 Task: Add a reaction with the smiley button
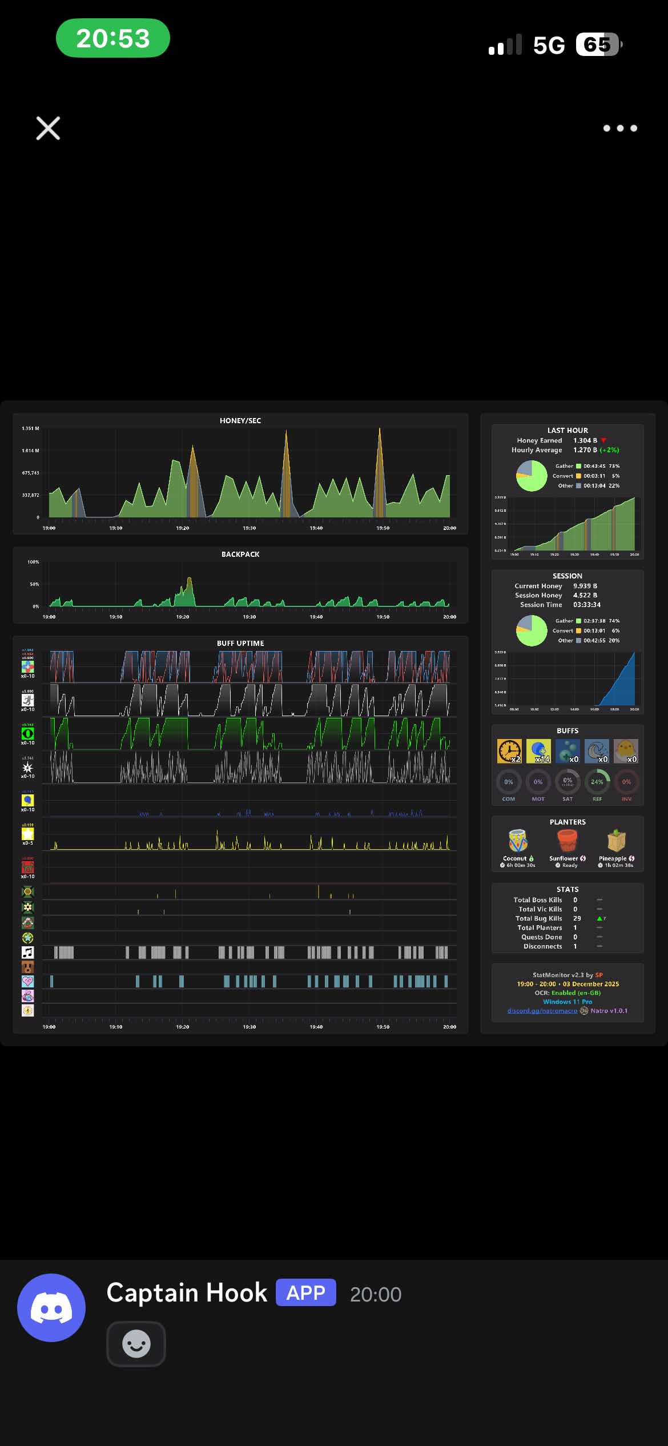click(x=136, y=1343)
